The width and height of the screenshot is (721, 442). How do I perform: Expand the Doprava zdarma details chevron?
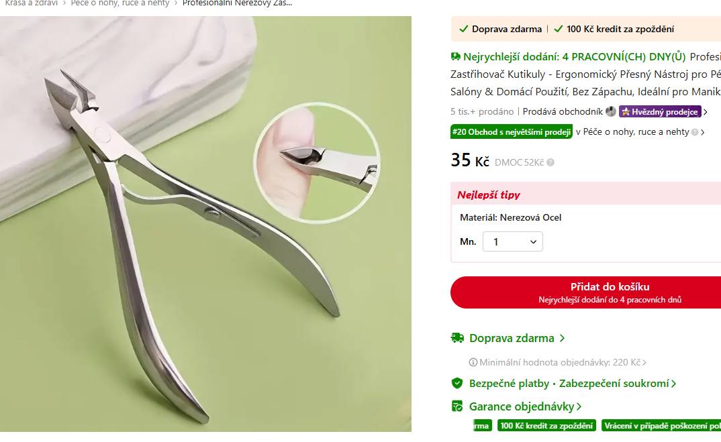(562, 339)
